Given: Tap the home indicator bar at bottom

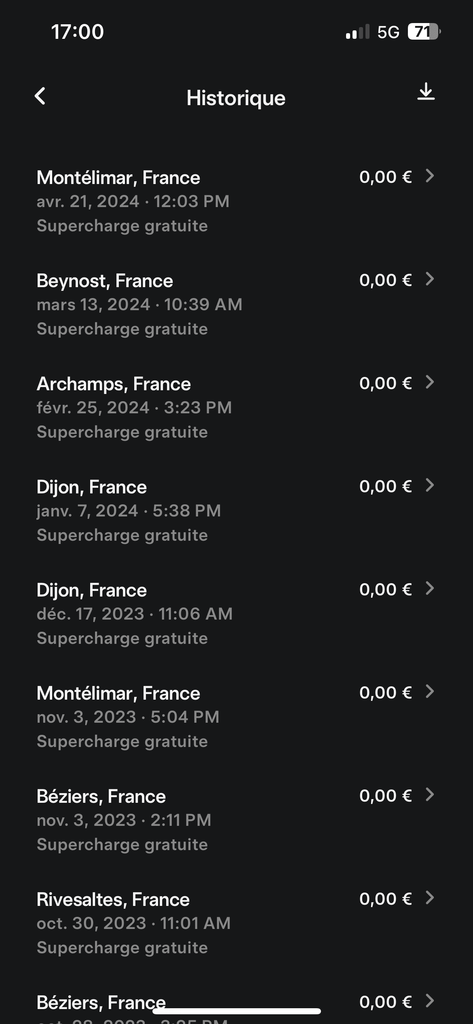Looking at the screenshot, I should click(x=236, y=1011).
